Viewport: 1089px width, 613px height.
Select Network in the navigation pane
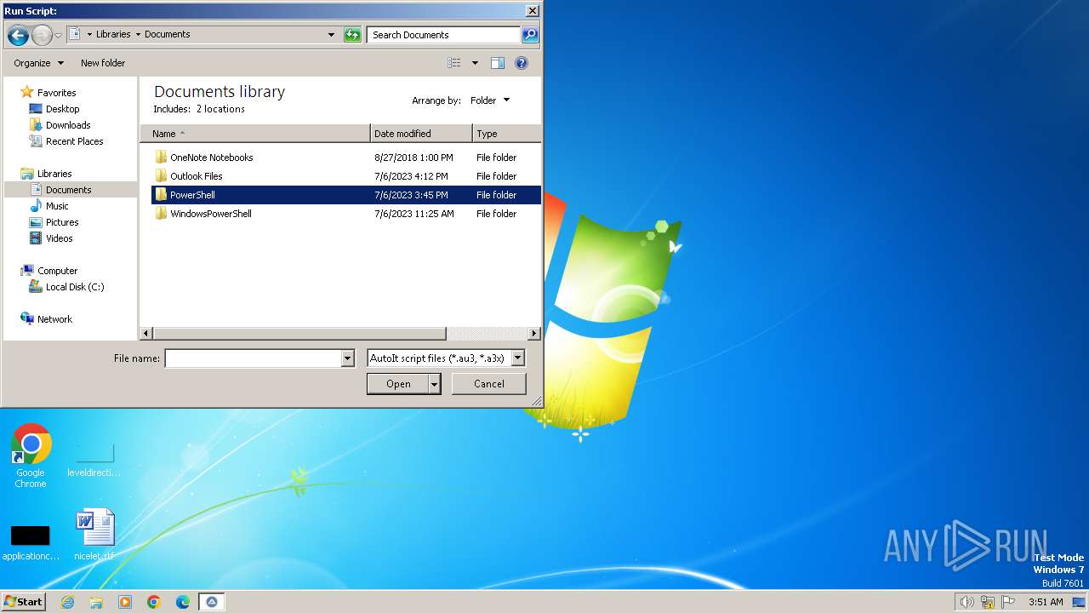click(x=54, y=319)
